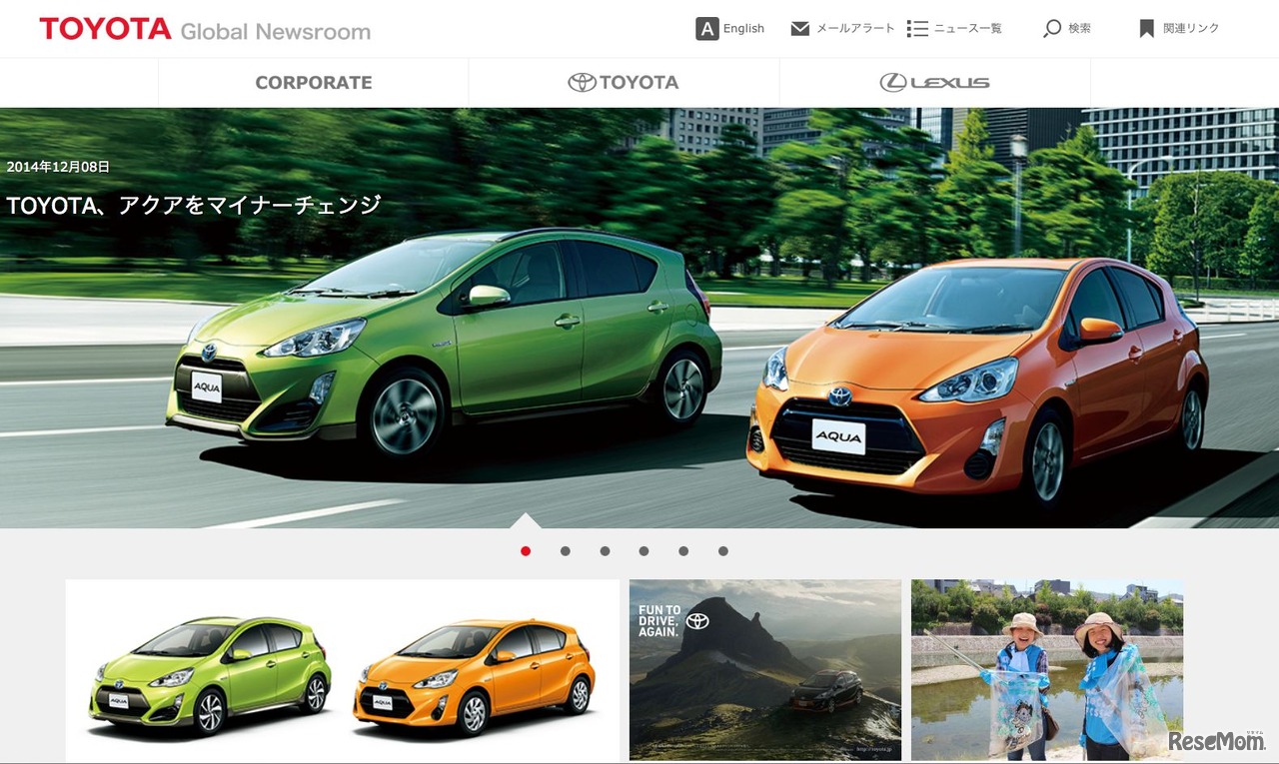Screen dimensions: 1279x764
Task: Click the bookmark related-links icon
Action: click(x=1147, y=29)
